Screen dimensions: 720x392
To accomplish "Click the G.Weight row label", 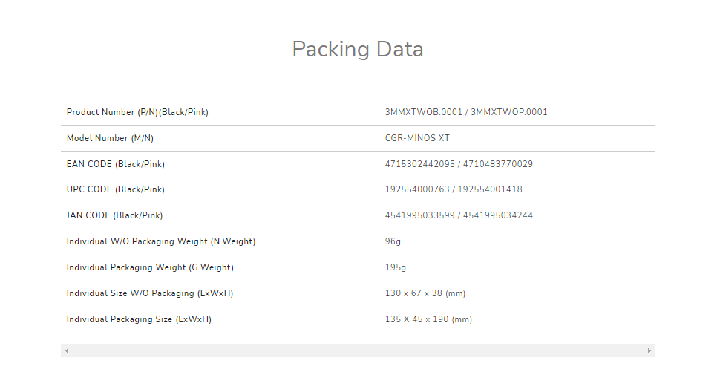I will click(x=155, y=267).
